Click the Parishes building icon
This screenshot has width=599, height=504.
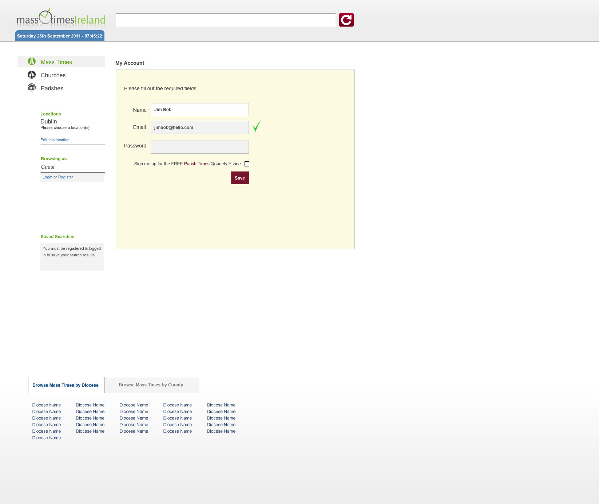(x=32, y=88)
